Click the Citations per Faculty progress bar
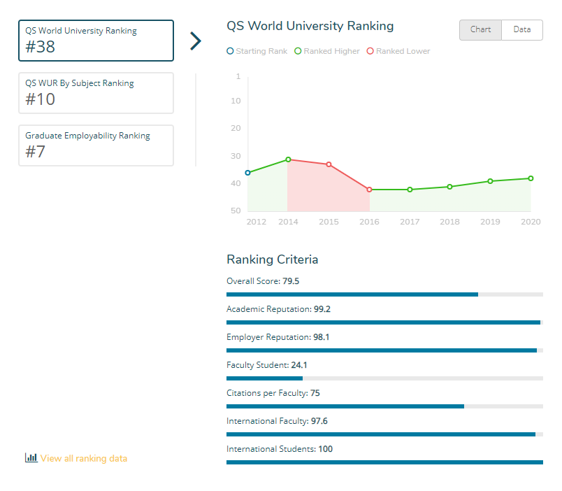This screenshot has height=491, width=562. [x=384, y=406]
